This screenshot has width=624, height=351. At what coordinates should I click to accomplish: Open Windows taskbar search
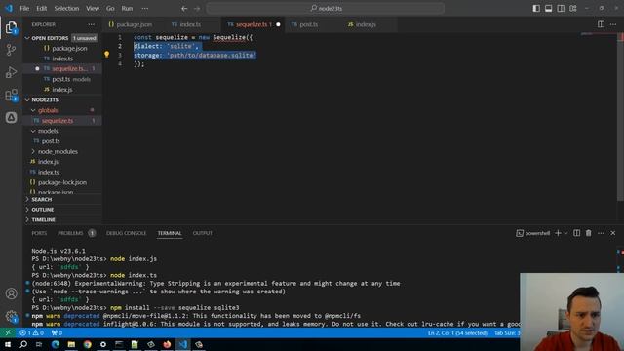(23, 344)
